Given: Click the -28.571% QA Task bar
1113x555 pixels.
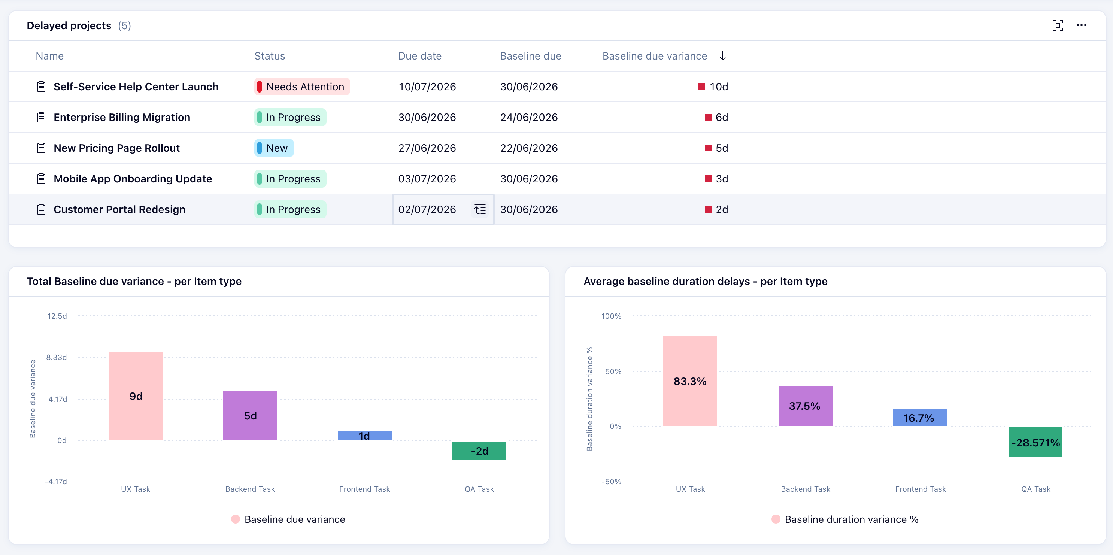Looking at the screenshot, I should (1035, 442).
